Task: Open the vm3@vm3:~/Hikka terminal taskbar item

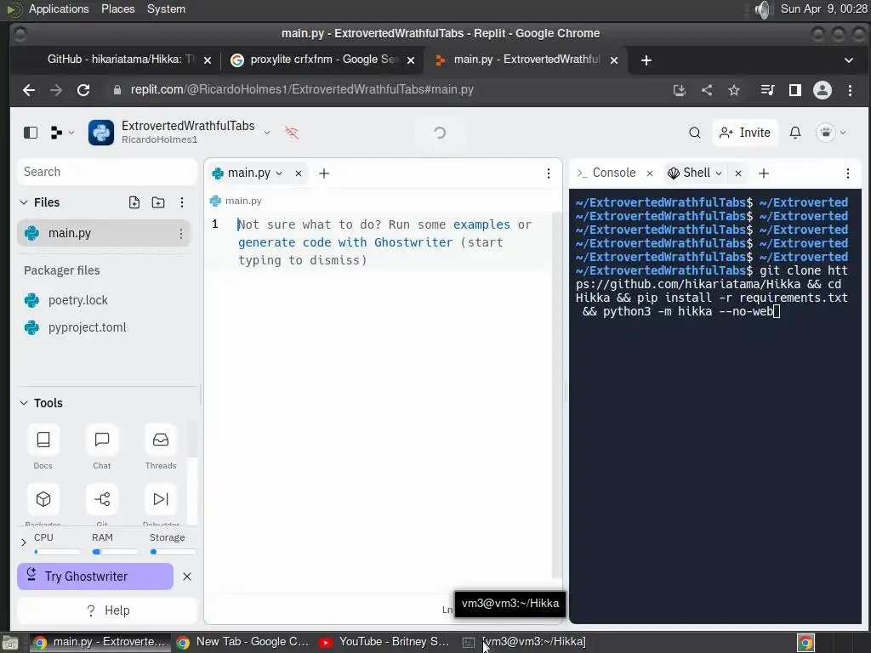Action: 525,642
